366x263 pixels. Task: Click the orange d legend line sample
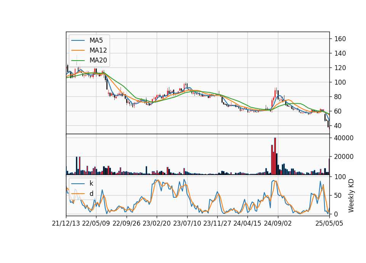point(78,194)
